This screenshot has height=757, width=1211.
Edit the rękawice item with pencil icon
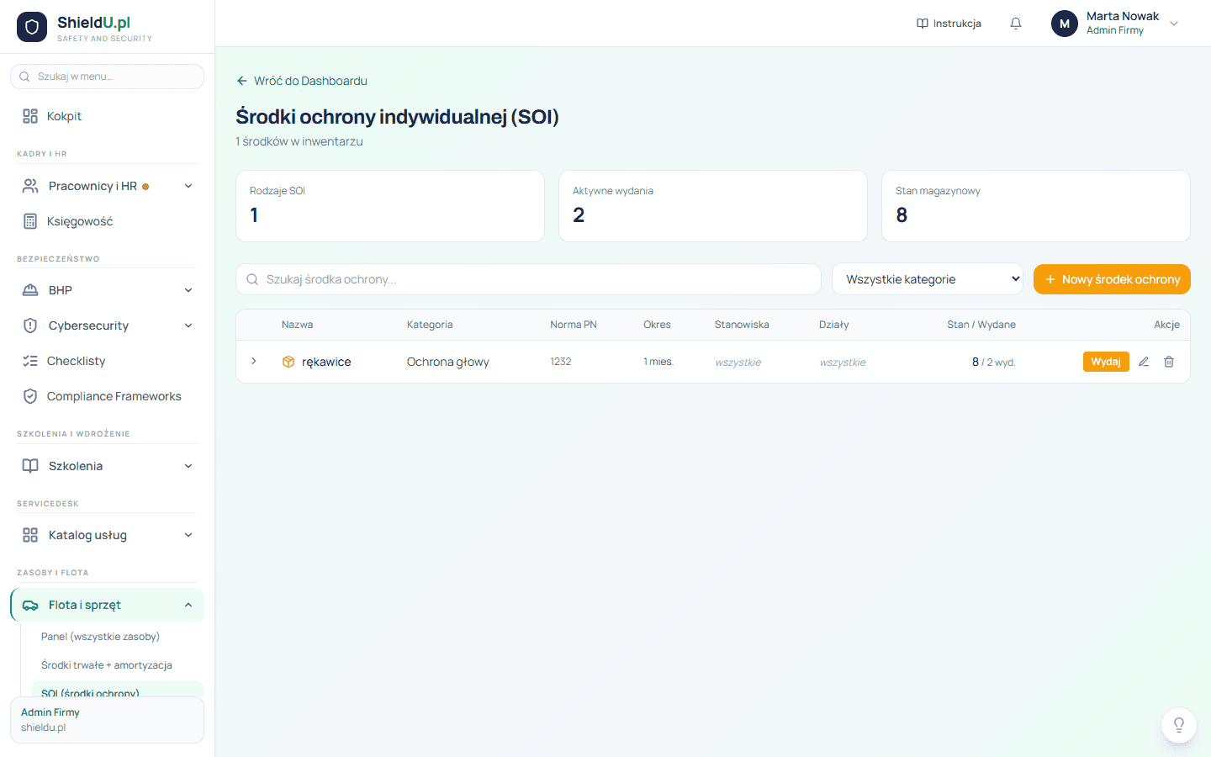(1144, 362)
